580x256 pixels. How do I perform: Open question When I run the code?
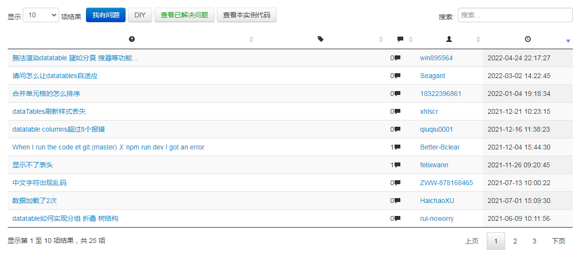(x=109, y=147)
